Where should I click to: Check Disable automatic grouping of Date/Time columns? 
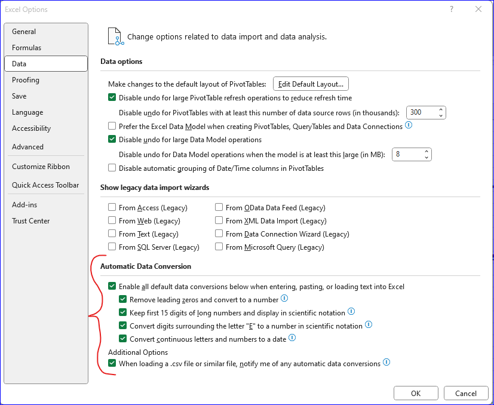pyautogui.click(x=112, y=168)
